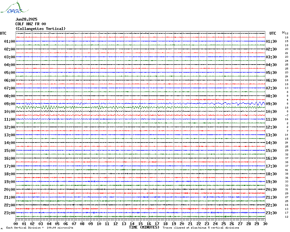This screenshot has height=232, width=290.
Task: Click minute tick label "27" on time axis
Action: pos(240,224)
